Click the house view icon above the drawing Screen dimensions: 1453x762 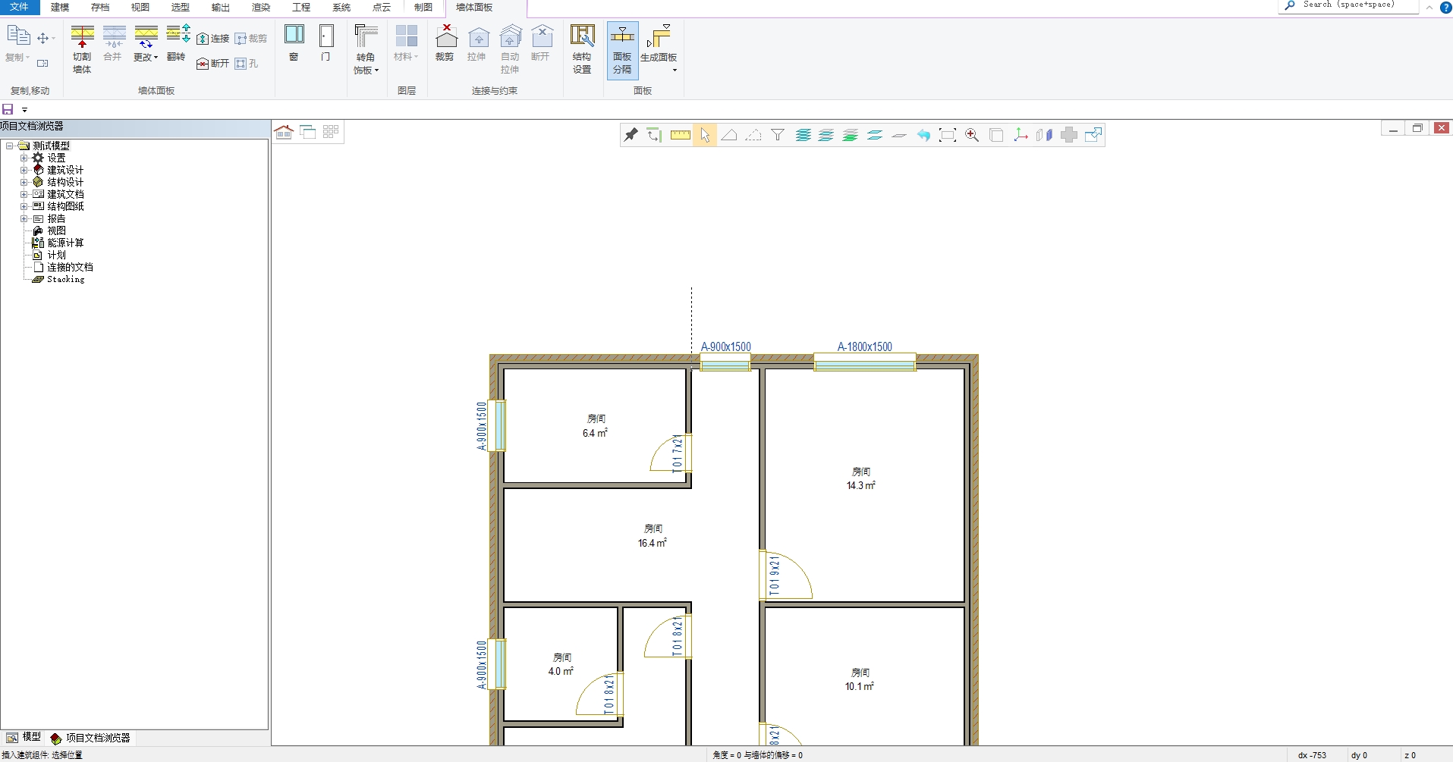284,132
